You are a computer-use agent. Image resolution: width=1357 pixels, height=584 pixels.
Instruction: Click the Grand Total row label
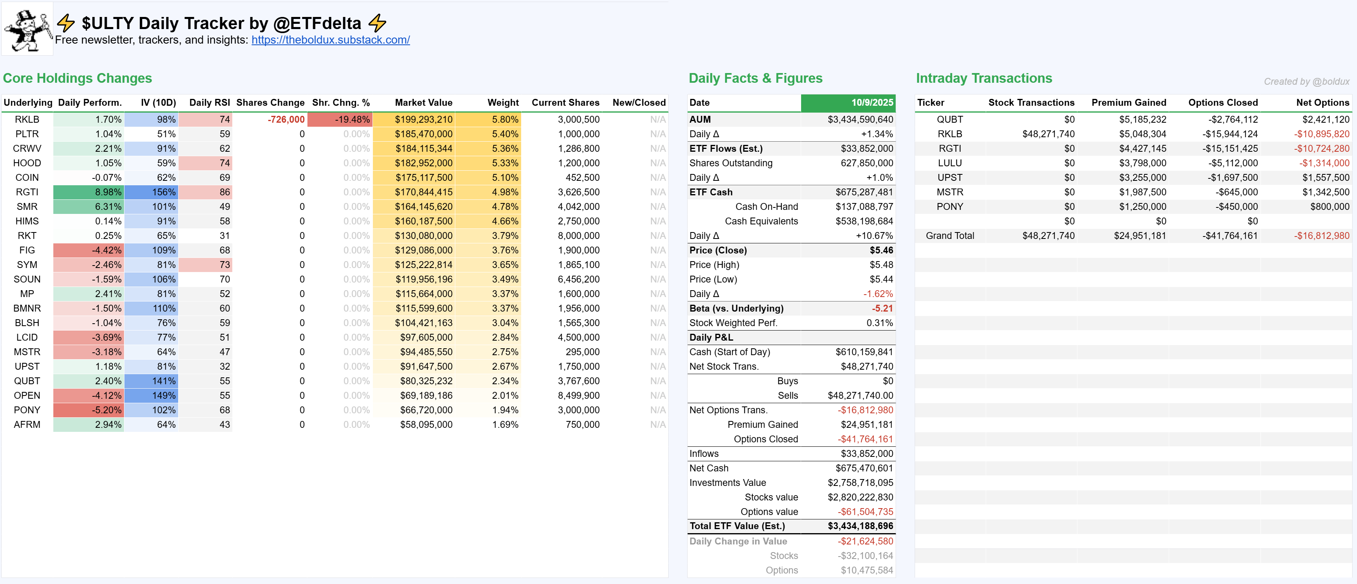[949, 236]
